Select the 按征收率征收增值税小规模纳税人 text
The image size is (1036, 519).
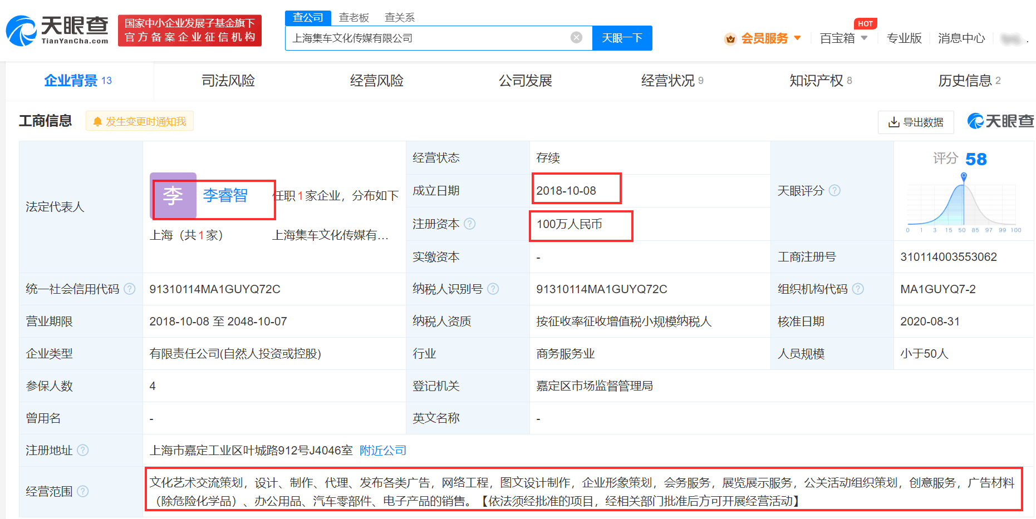point(624,322)
